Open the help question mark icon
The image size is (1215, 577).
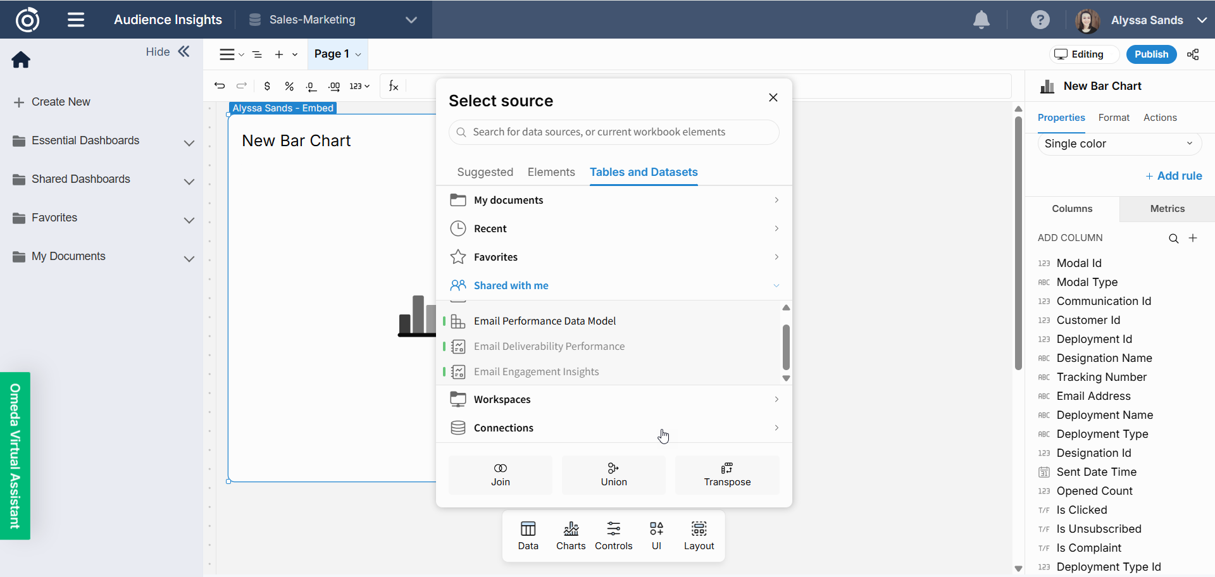[1040, 20]
